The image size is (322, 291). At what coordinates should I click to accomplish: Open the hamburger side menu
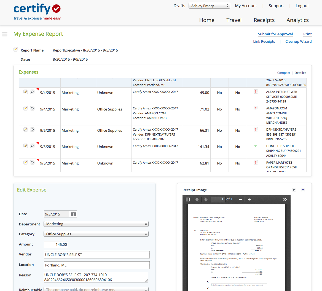(x=5, y=34)
